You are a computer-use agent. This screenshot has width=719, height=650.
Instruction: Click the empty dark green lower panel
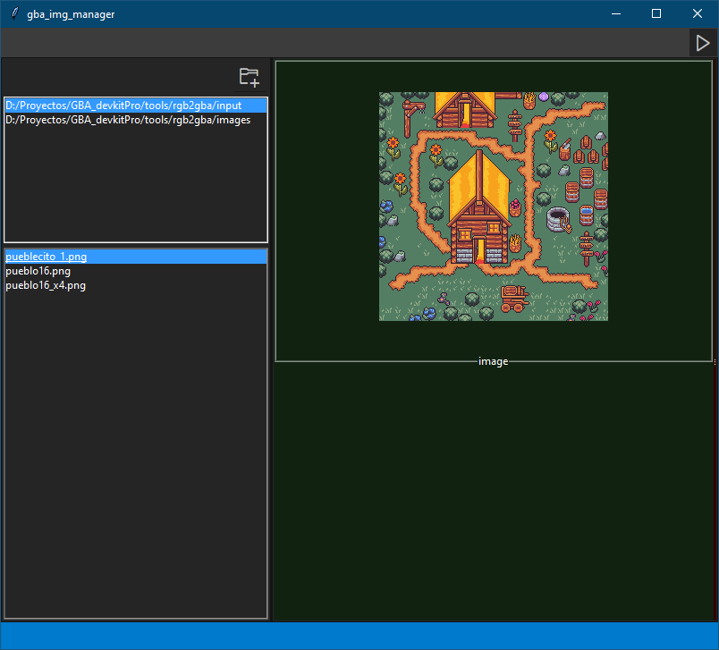(x=494, y=493)
